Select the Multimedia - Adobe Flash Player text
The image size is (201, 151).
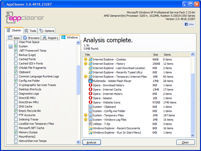pos(112,81)
